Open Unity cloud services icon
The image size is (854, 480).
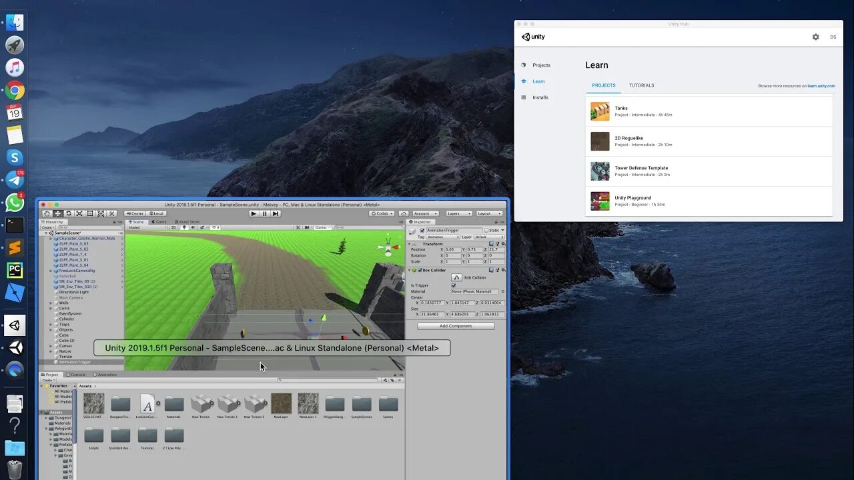[404, 213]
